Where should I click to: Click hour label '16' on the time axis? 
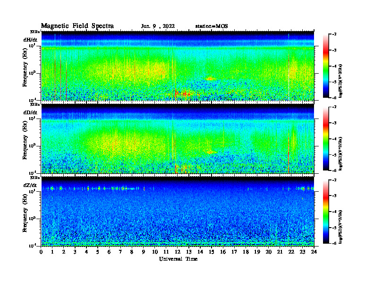pos(223,252)
